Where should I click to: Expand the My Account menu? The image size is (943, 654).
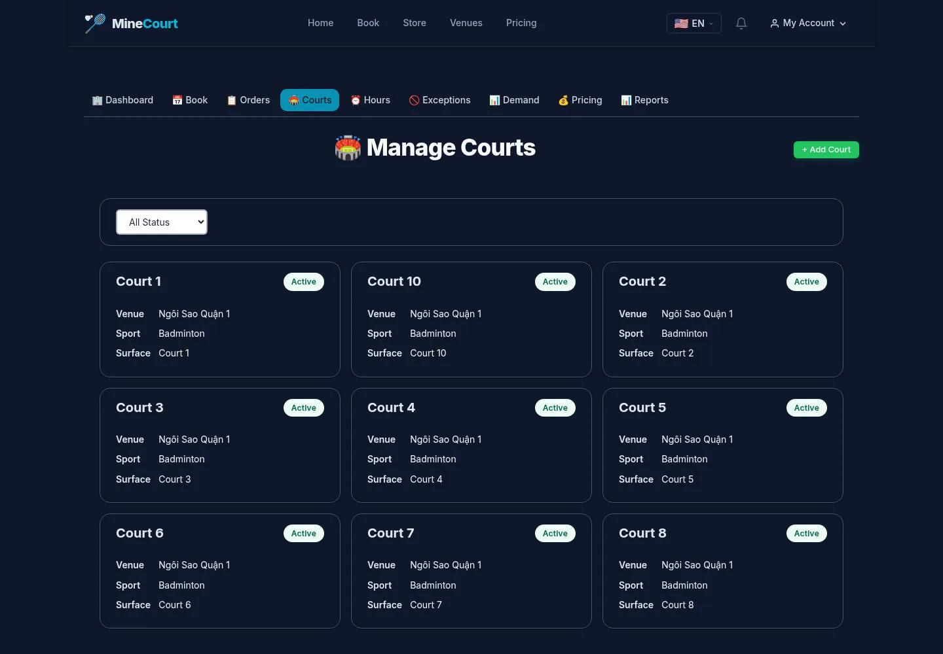click(808, 24)
